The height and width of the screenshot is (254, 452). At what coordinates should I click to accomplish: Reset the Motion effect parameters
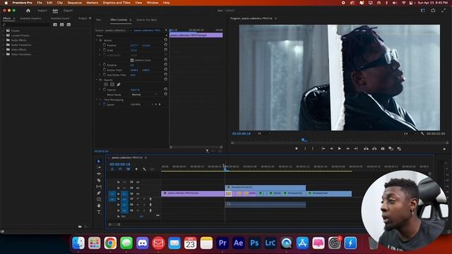click(166, 40)
